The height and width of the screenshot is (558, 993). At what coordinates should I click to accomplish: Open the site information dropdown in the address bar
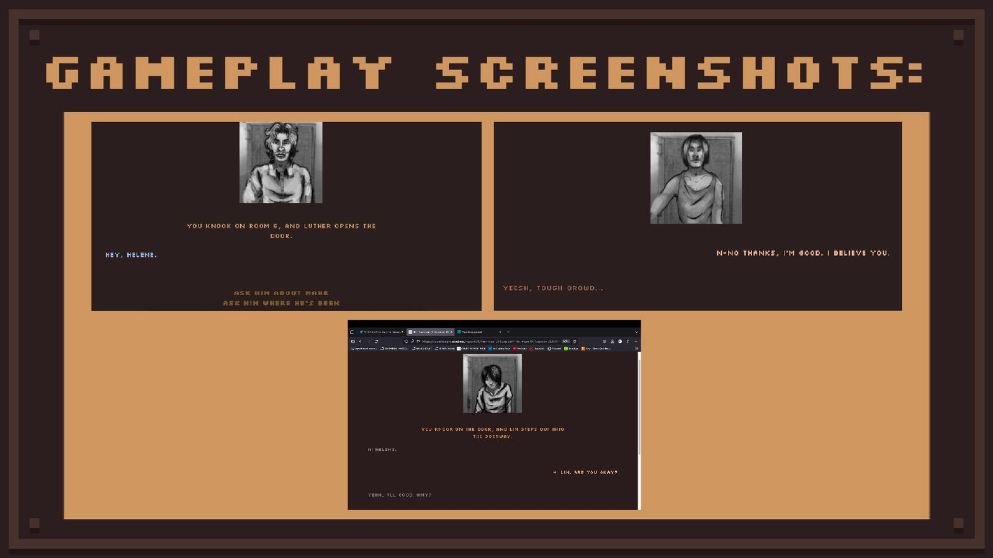coord(413,341)
